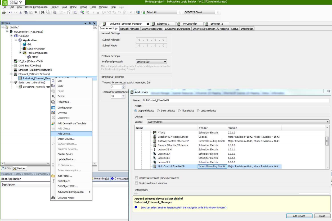Screen dimensions: 332x221
Task: Click the Login icon left of Select All
Action: [x=143, y=12]
